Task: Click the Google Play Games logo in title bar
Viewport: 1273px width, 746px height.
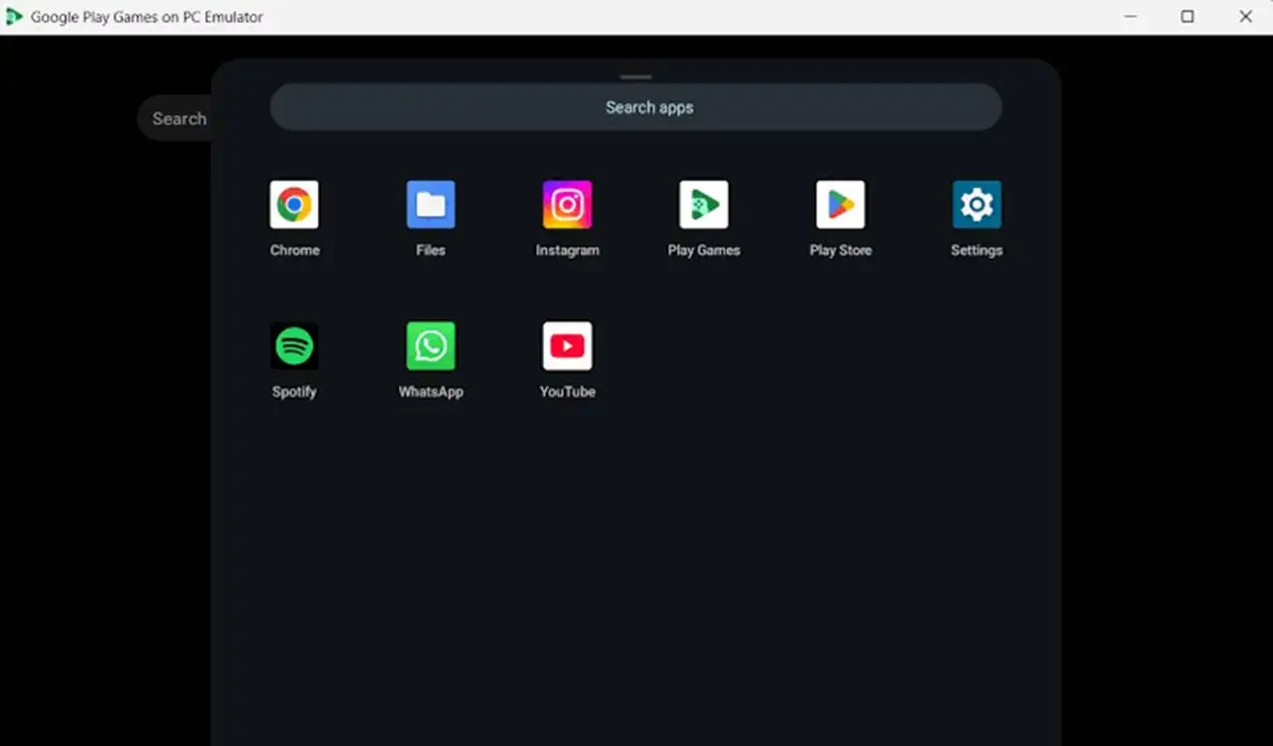Action: [x=14, y=17]
